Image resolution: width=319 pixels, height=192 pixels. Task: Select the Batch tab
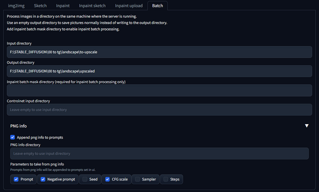158,5
